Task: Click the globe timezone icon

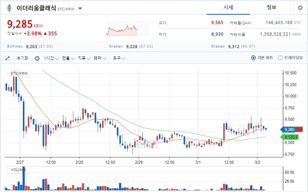Action: click(37, 58)
